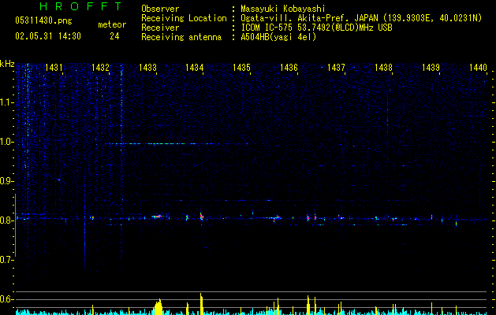
Task: Click the 1.1 kHz axis label
Action: coord(6,102)
